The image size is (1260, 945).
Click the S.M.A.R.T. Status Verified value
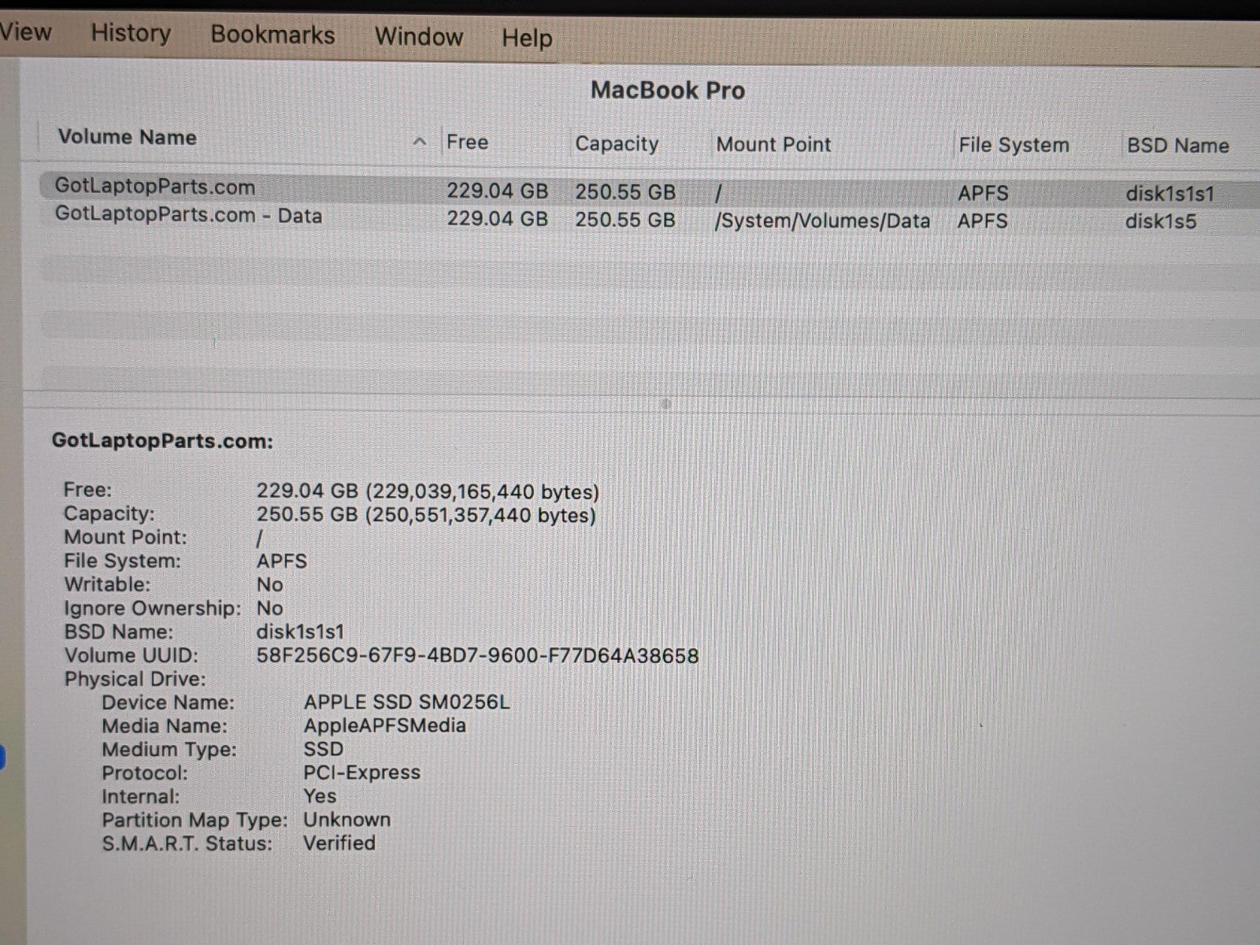coord(339,843)
